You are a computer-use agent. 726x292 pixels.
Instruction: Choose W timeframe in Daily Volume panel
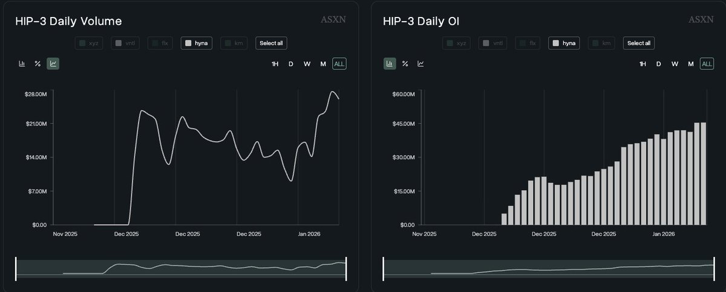pos(307,64)
